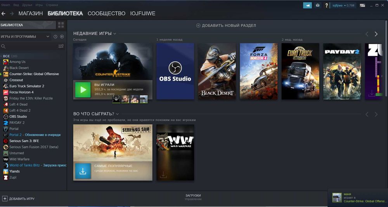388x207 pixels.
Task: Click the OBS Studio icon in the list
Action: pos(5,116)
